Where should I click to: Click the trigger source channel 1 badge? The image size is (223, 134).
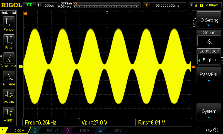[201, 5]
